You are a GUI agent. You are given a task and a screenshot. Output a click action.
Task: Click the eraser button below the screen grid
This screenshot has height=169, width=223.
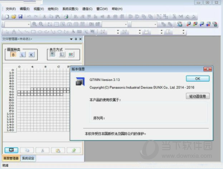pos(74,150)
